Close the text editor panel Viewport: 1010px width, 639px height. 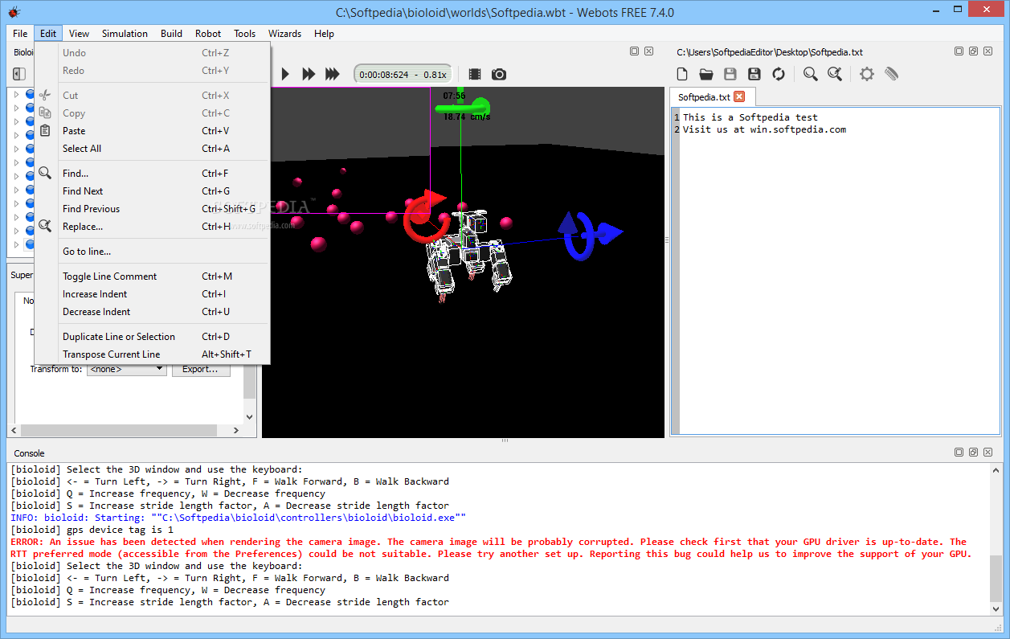pos(987,51)
